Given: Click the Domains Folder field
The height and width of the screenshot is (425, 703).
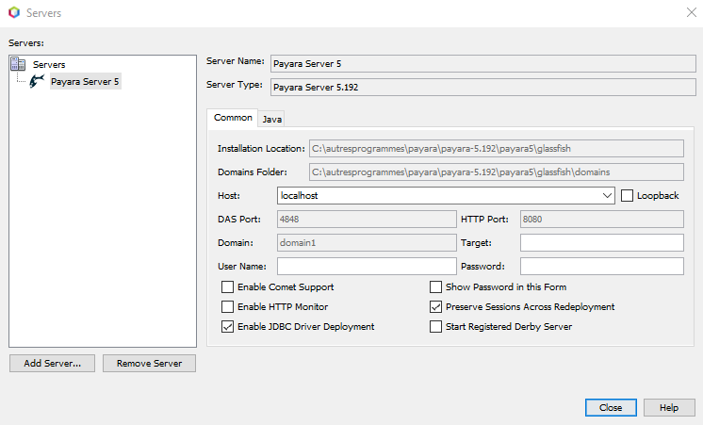Looking at the screenshot, I should (x=497, y=172).
